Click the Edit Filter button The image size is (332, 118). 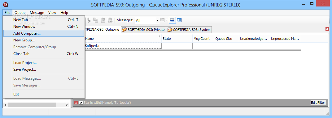[x=318, y=103]
